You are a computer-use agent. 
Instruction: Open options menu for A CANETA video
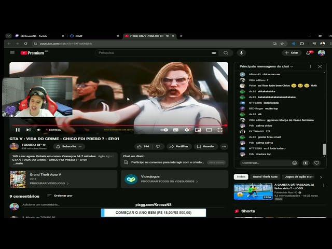[x=324, y=185]
